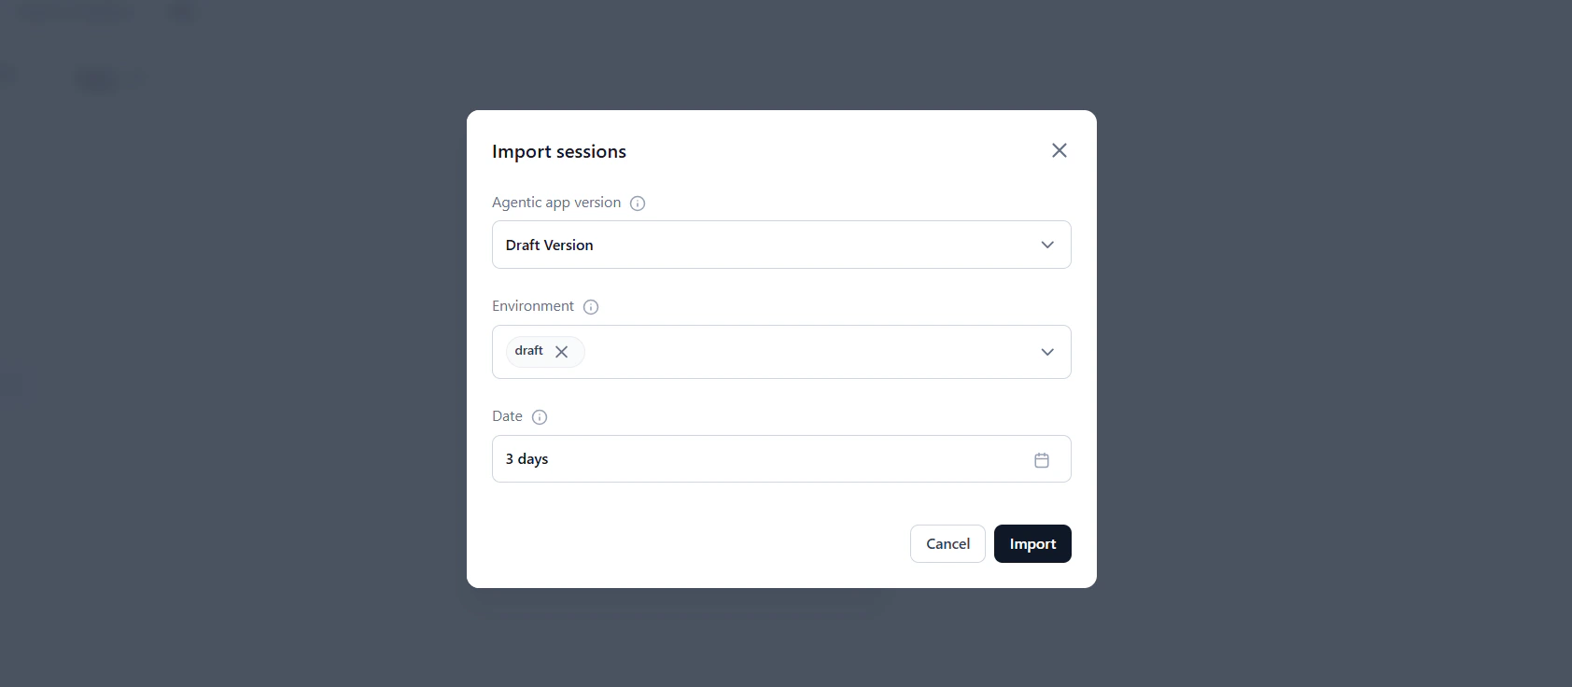View the Environment info tooltip icon

pyautogui.click(x=590, y=306)
